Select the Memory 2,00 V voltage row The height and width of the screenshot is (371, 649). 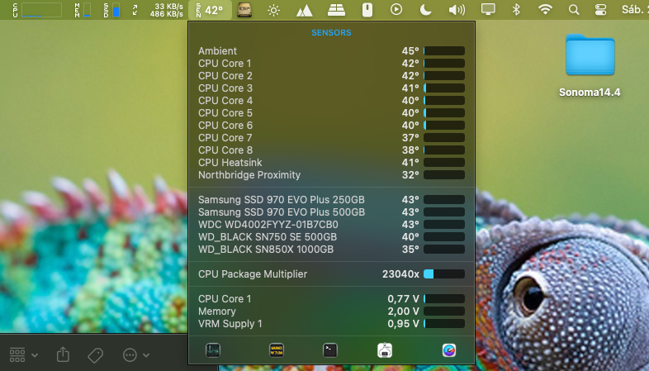point(331,312)
